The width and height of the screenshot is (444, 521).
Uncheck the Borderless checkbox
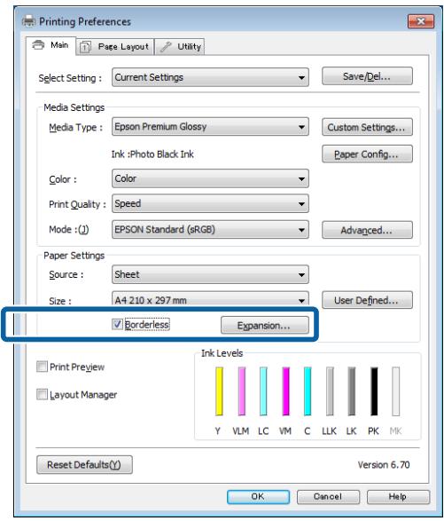coord(117,324)
